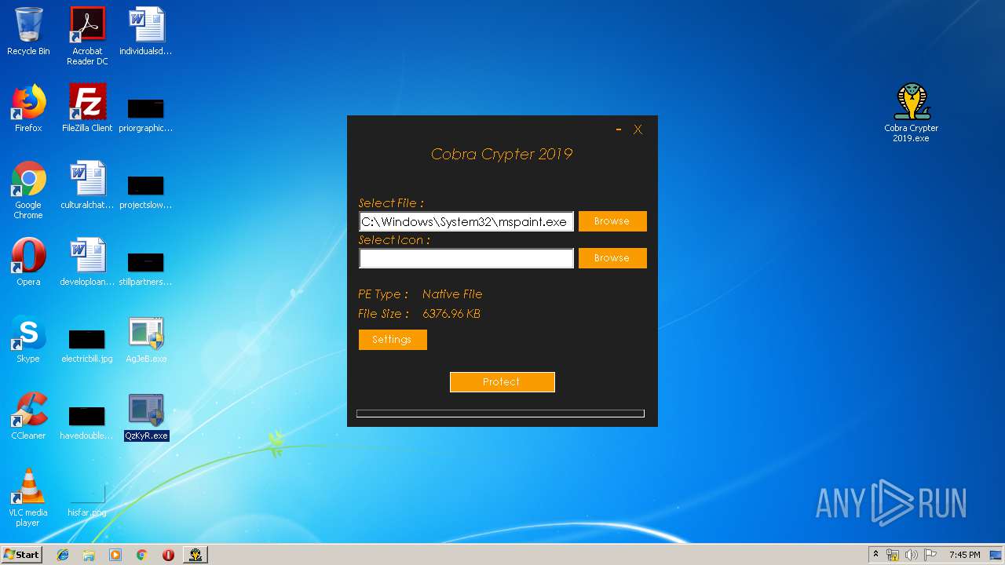The height and width of the screenshot is (565, 1005).
Task: Click Chrome icon in the taskbar
Action: (141, 555)
